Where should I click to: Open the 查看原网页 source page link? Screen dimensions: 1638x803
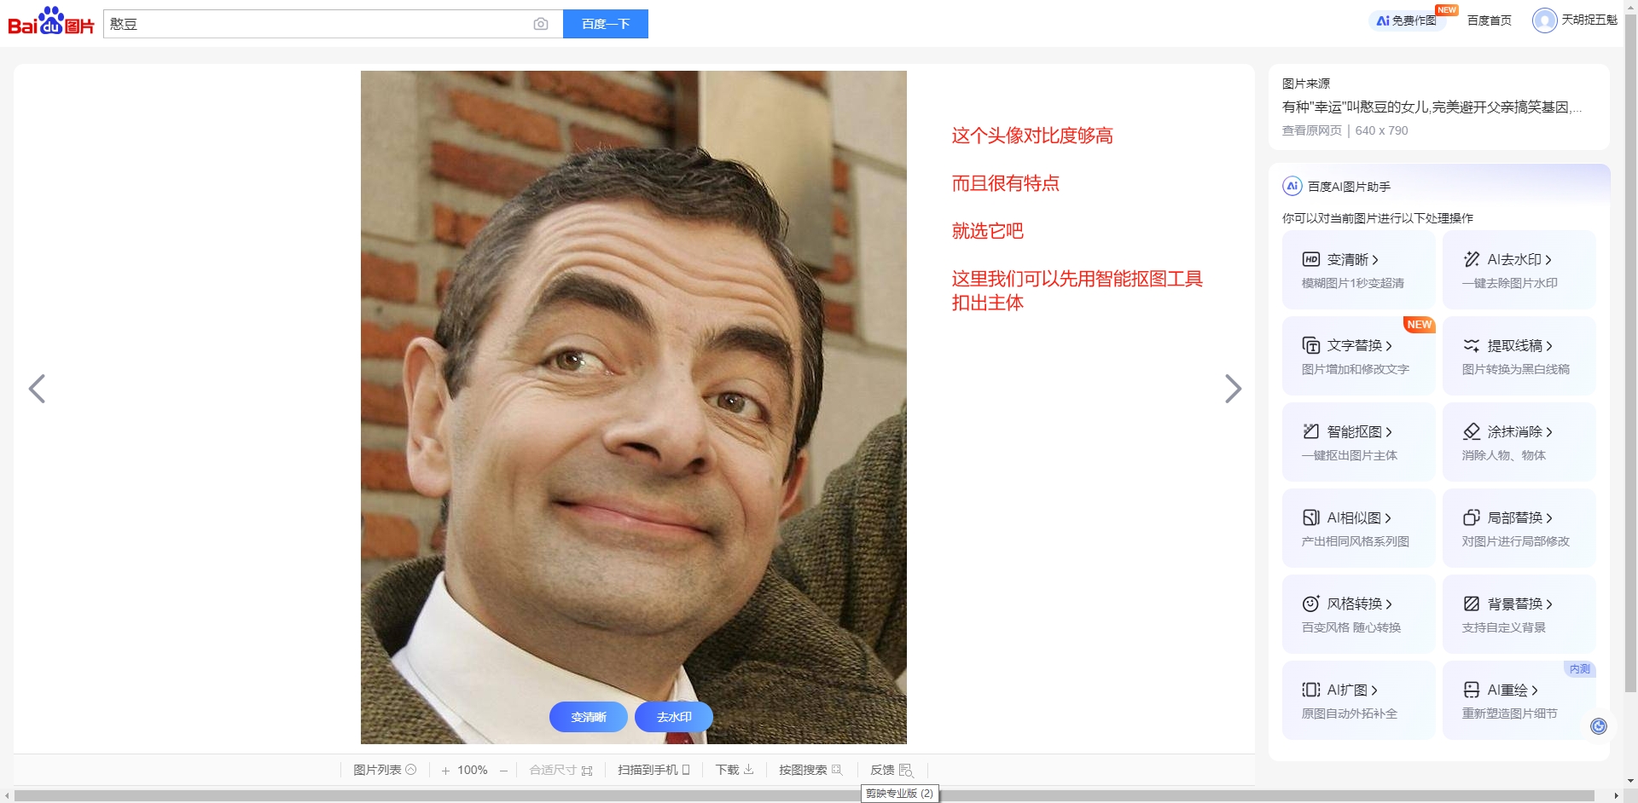point(1311,130)
